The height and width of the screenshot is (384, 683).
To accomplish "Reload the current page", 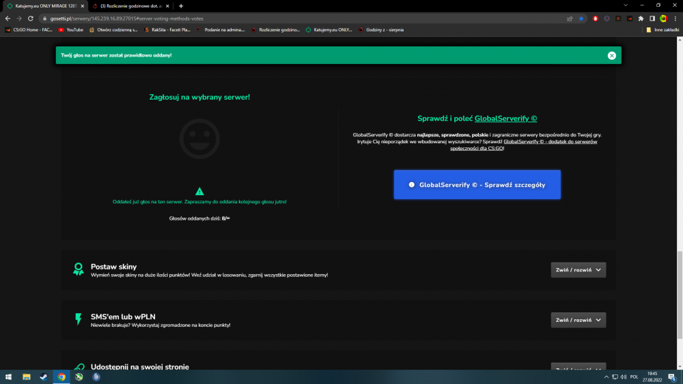I will tap(31, 18).
